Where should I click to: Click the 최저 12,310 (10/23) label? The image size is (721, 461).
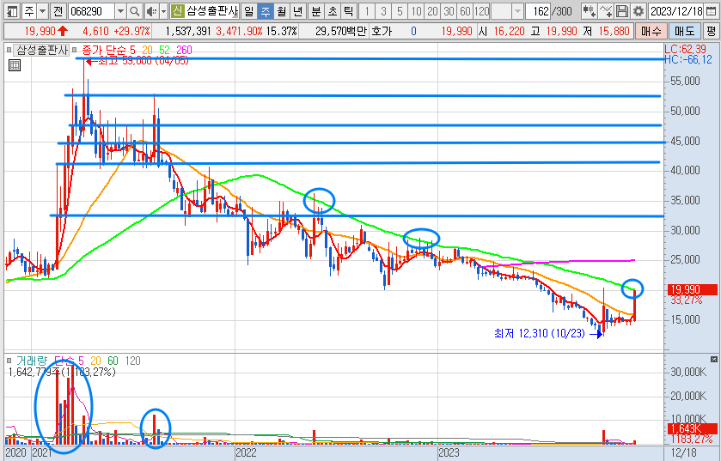click(x=540, y=333)
